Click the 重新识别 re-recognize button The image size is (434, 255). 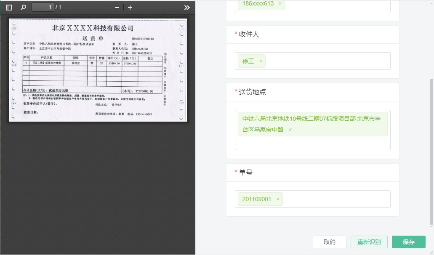[369, 242]
